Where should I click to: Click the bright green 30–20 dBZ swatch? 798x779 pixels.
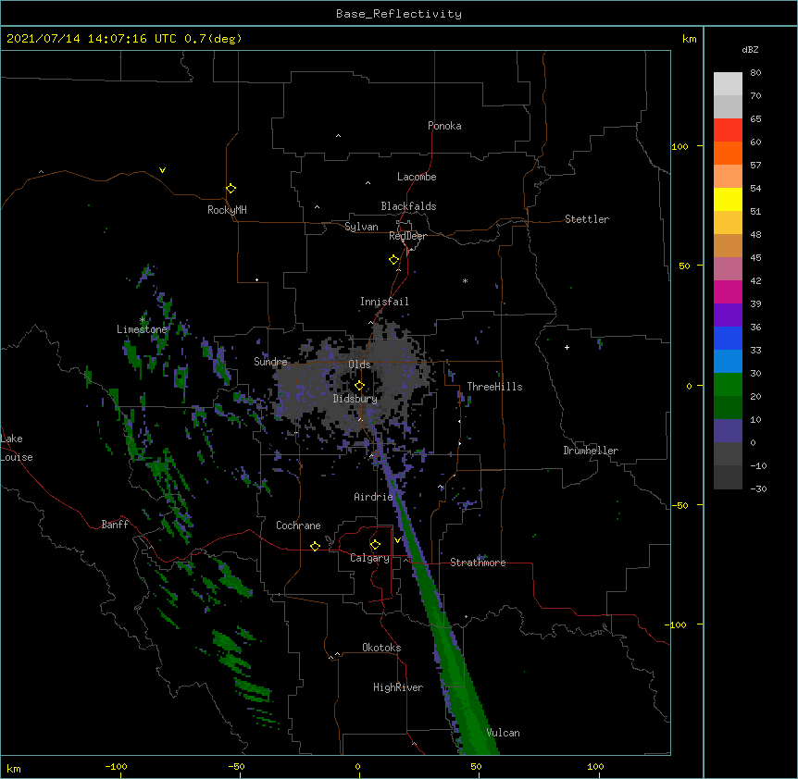click(728, 385)
